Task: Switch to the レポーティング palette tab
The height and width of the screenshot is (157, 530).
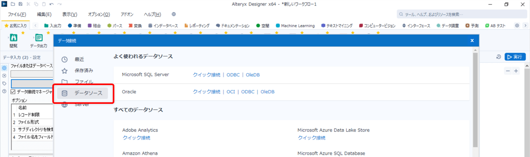Action: click(x=197, y=26)
